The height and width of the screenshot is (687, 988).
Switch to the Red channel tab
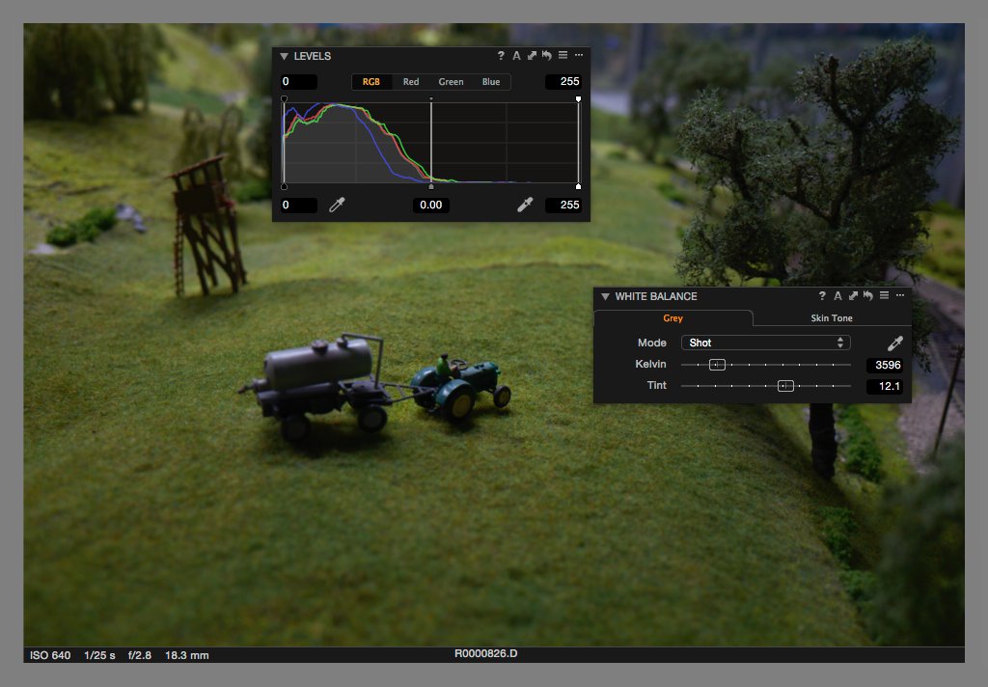411,82
